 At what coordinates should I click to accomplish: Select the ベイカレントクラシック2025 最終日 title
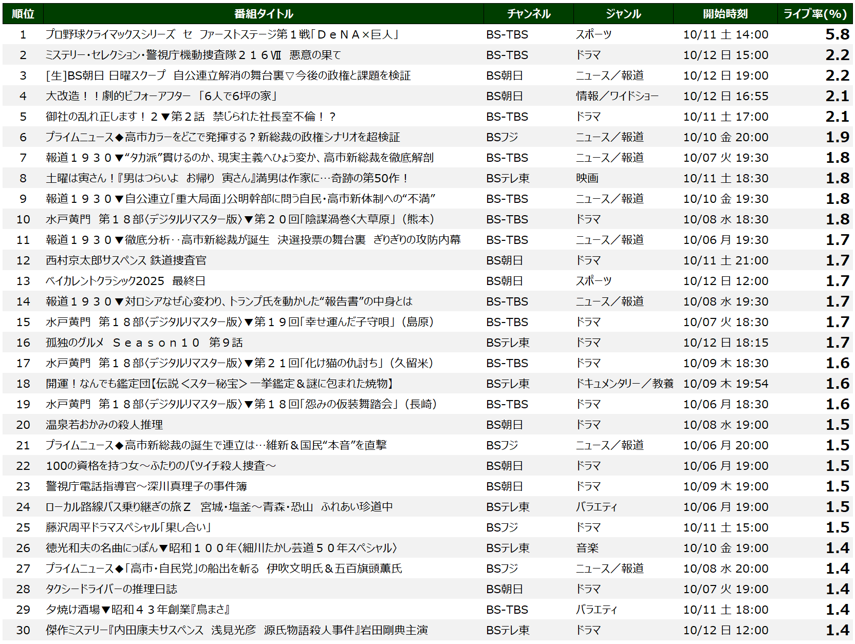(x=126, y=281)
